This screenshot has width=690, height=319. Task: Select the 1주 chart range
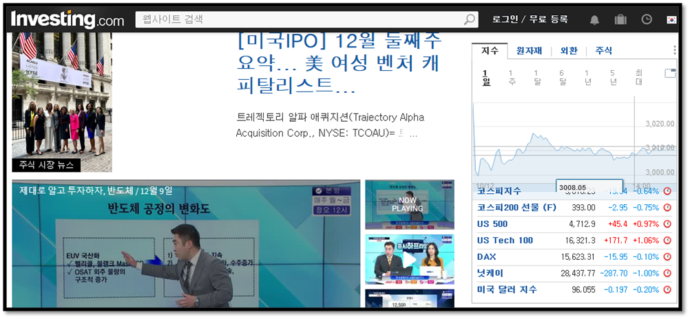coord(512,77)
